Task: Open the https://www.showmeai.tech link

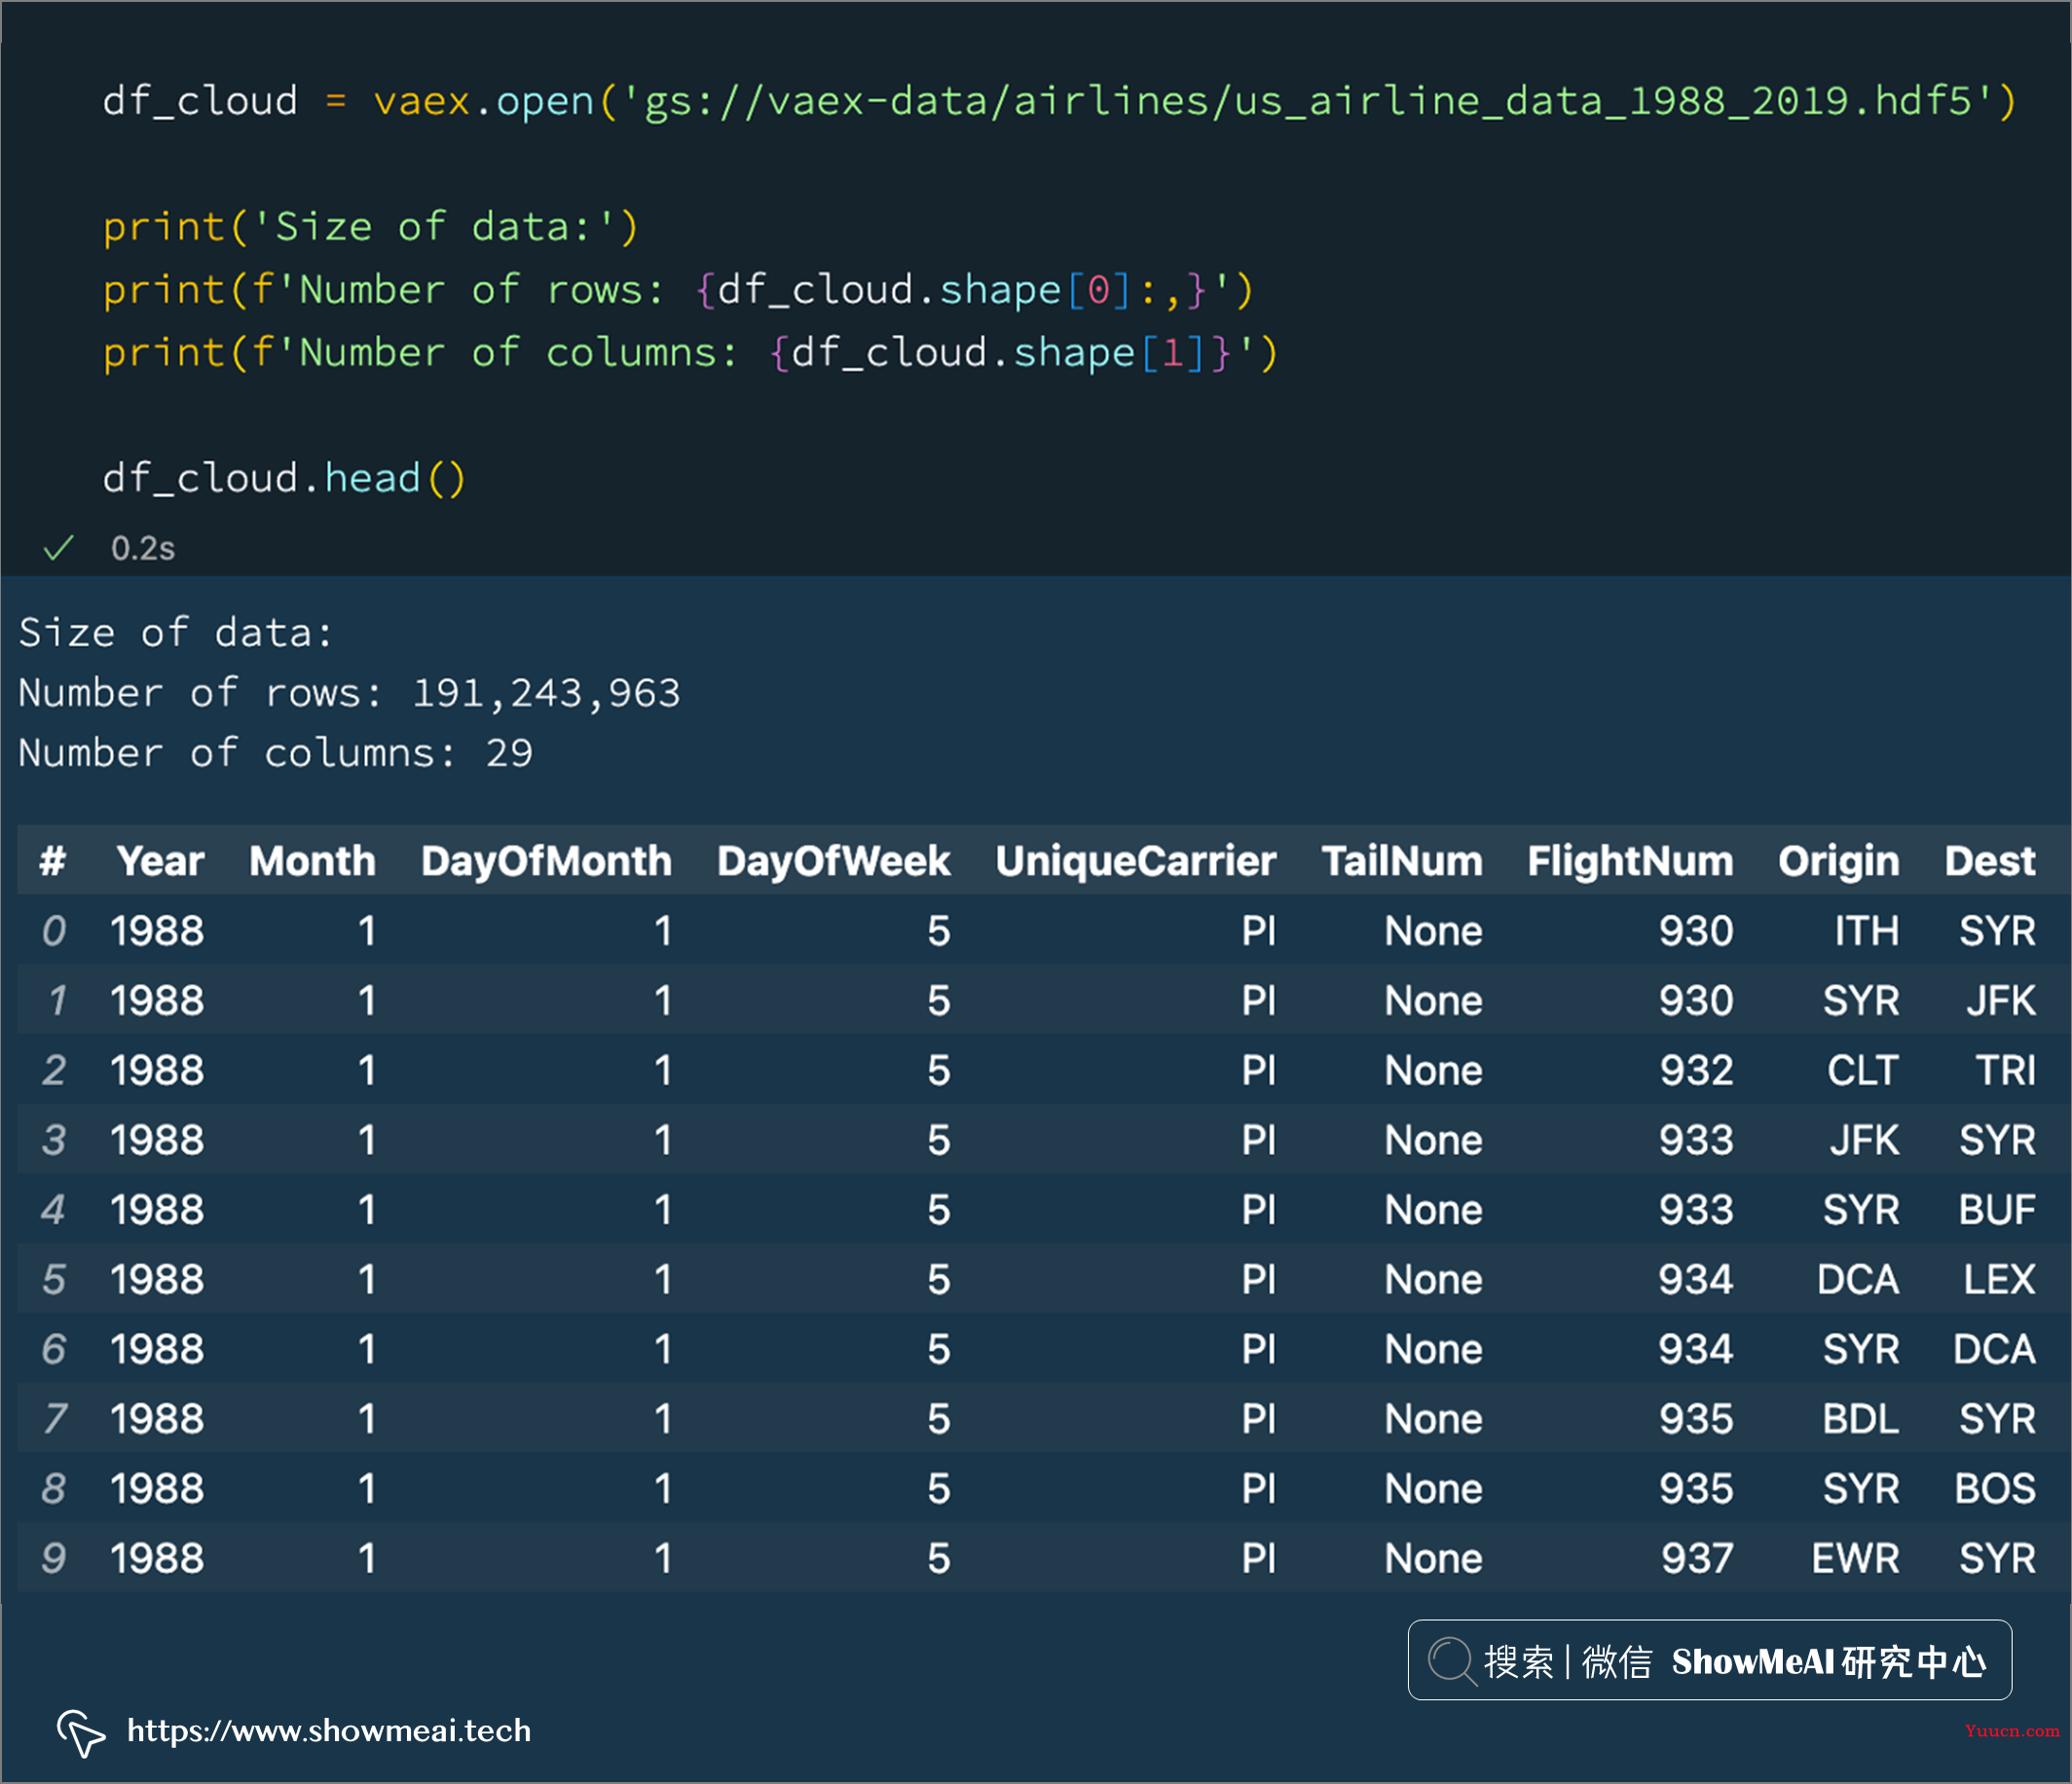Action: tap(329, 1730)
